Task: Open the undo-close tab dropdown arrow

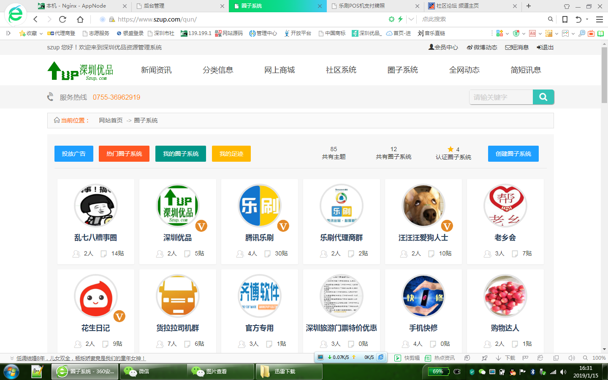Action: pyautogui.click(x=587, y=19)
